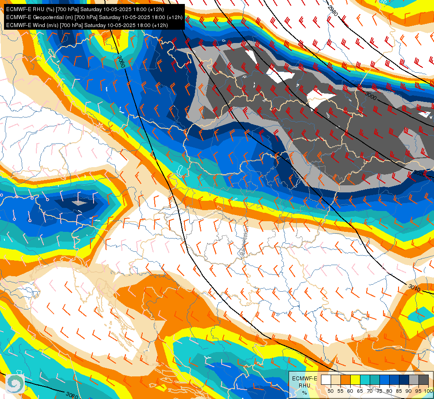This screenshot has width=434, height=399.
Task: Select the navy 85–90% legend swatch
Action: (404, 379)
